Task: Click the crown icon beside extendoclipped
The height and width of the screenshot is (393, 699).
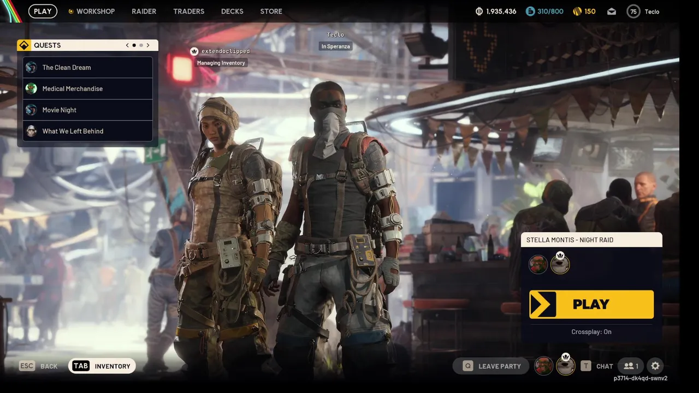Action: tap(194, 51)
